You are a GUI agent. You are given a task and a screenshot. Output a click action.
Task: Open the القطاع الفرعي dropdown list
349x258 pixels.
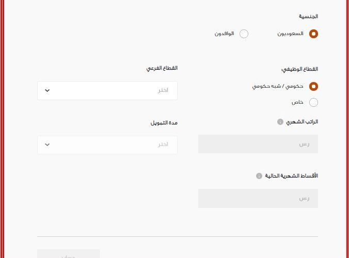107,90
